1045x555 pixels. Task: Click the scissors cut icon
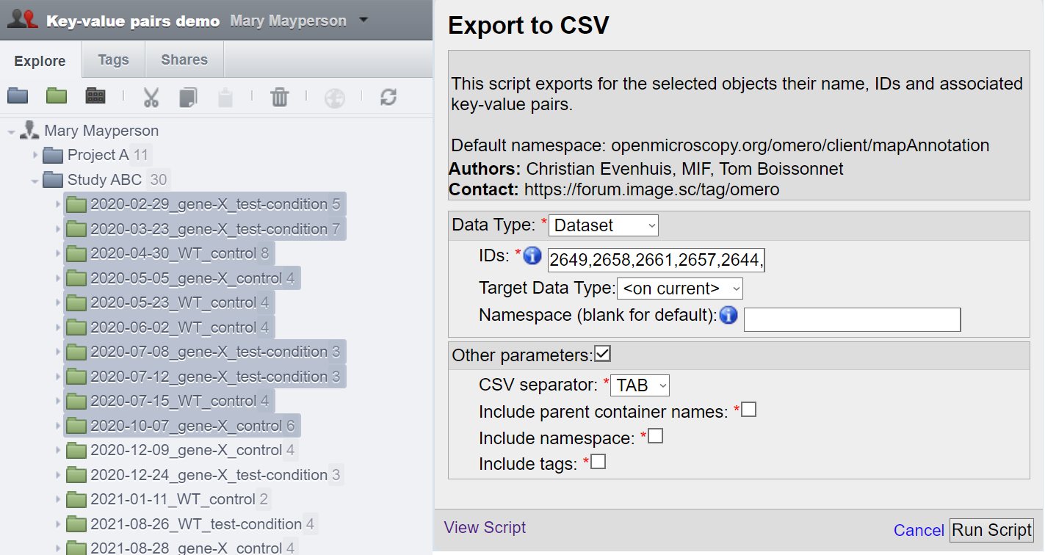point(151,97)
